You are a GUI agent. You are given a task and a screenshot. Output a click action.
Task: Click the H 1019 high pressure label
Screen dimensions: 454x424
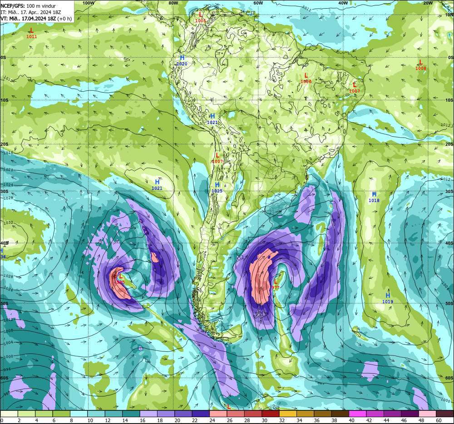click(388, 298)
